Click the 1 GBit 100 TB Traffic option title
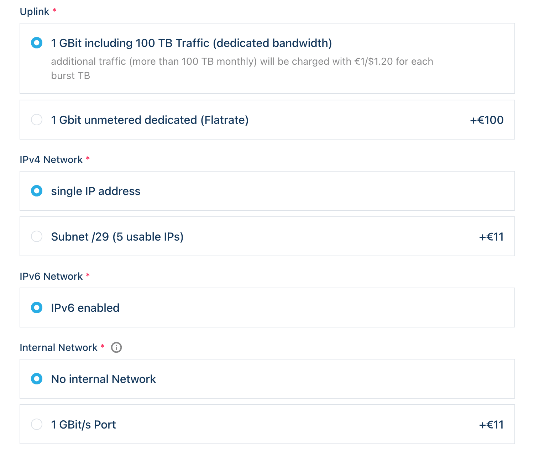The width and height of the screenshot is (534, 457). 192,43
